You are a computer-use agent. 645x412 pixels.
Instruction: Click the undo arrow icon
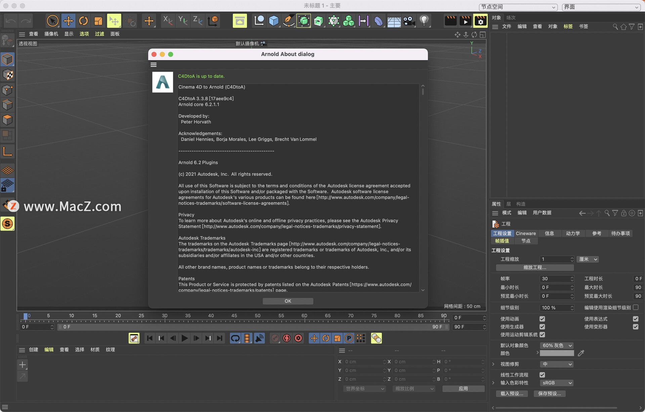(11, 21)
